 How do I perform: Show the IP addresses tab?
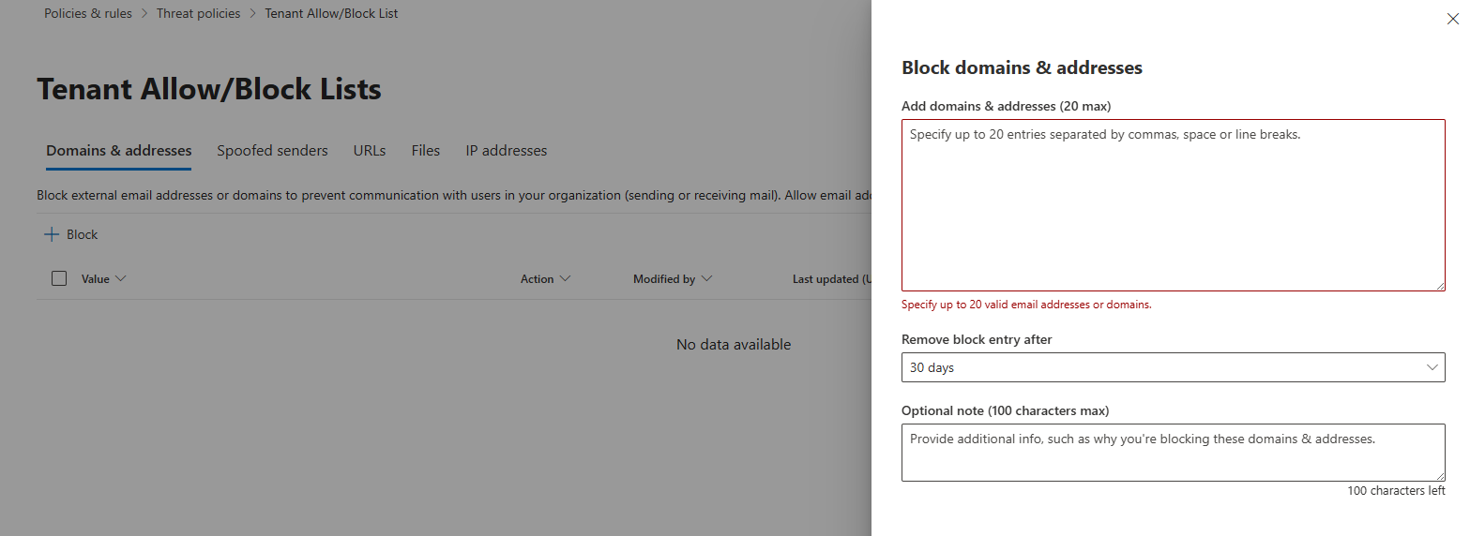pos(506,151)
